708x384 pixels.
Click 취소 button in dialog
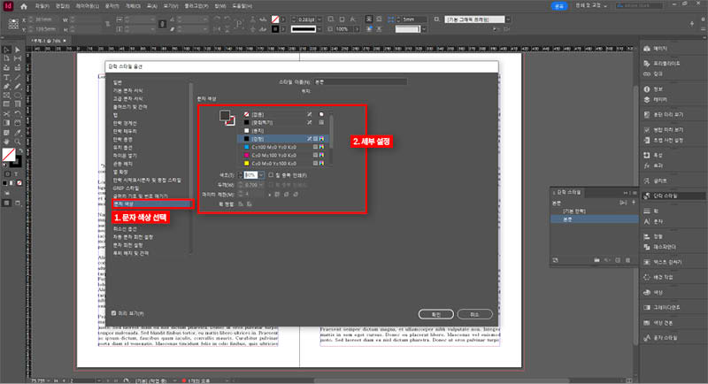click(474, 314)
